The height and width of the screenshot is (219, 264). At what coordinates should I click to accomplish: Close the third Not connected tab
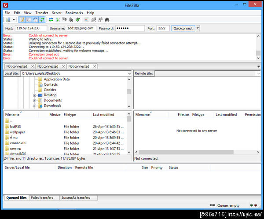pyautogui.click(x=95, y=66)
